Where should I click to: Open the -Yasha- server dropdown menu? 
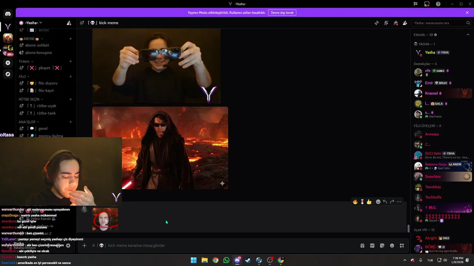(33, 23)
